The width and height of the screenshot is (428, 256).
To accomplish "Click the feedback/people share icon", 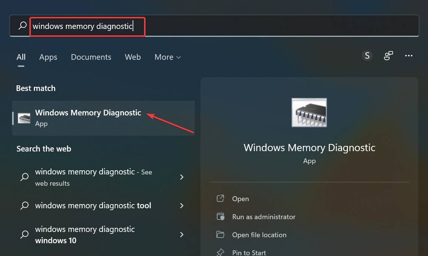I will (388, 56).
